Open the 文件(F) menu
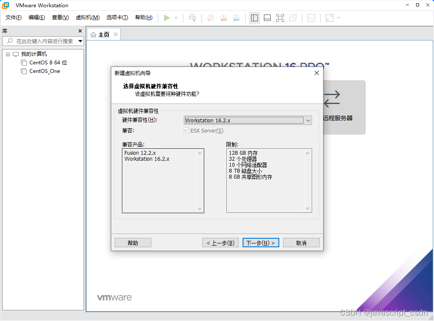The width and height of the screenshot is (434, 321). 13,17
